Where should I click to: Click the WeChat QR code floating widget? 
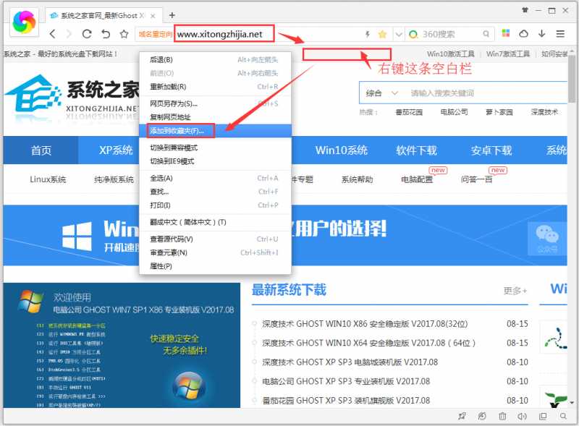(x=548, y=239)
